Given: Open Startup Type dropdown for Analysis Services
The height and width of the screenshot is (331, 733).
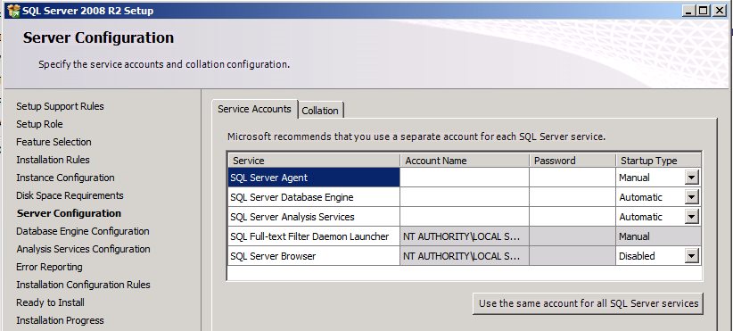Looking at the screenshot, I should tap(692, 217).
